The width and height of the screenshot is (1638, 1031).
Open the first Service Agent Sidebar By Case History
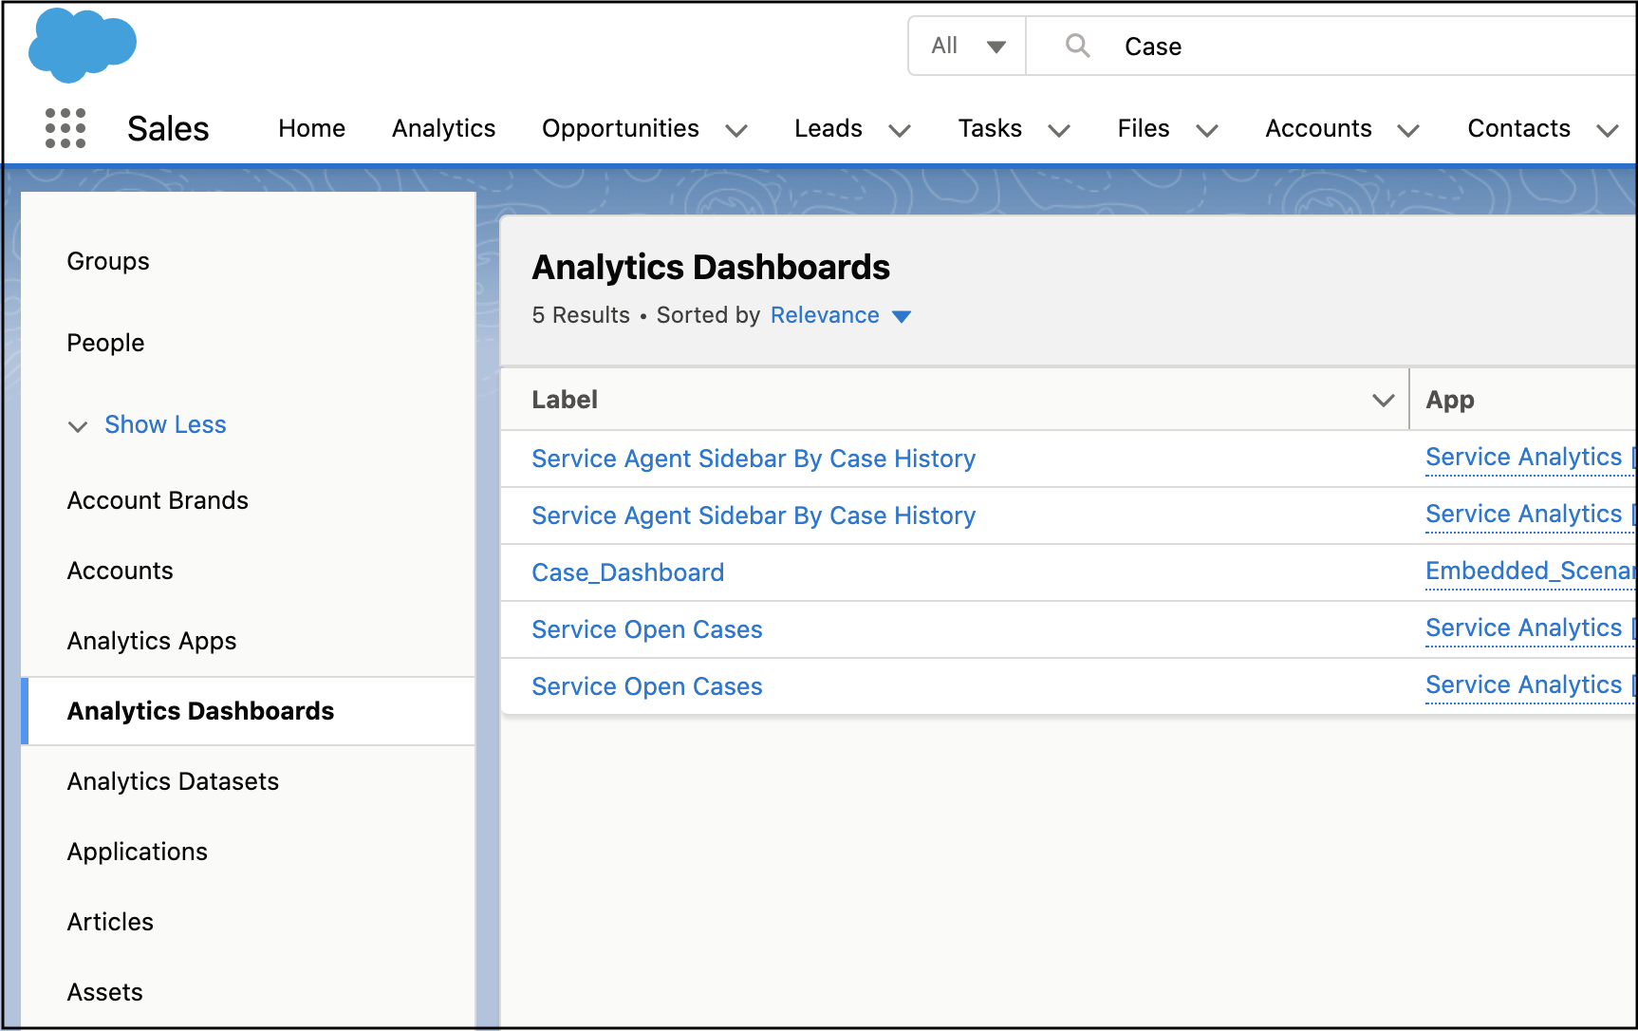coord(754,459)
